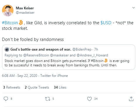140x107 pixels.
Task: Open the tweet options chevron menu
Action: (134, 8)
